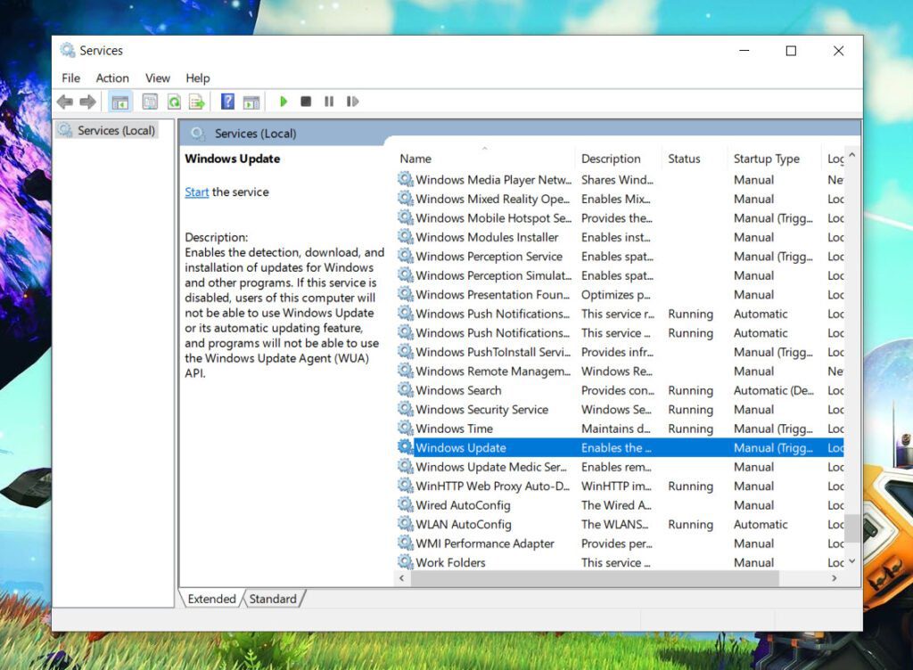Select the WinHTTP Web Proxy Auto-D... service
This screenshot has width=913, height=670.
coord(492,486)
